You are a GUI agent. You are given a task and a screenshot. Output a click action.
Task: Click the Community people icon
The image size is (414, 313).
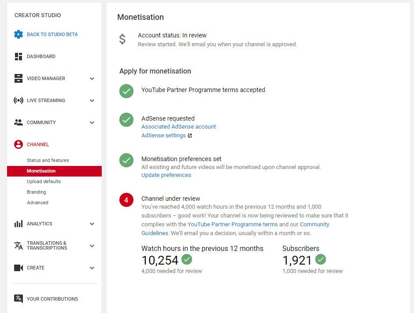[x=18, y=122]
